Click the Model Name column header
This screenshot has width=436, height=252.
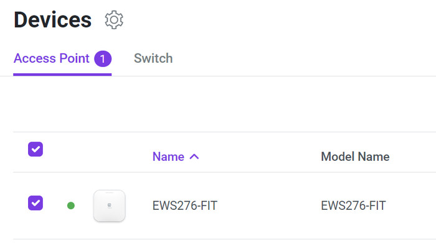click(355, 156)
